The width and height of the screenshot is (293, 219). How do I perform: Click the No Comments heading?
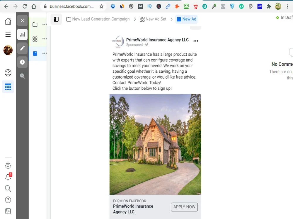(x=282, y=64)
